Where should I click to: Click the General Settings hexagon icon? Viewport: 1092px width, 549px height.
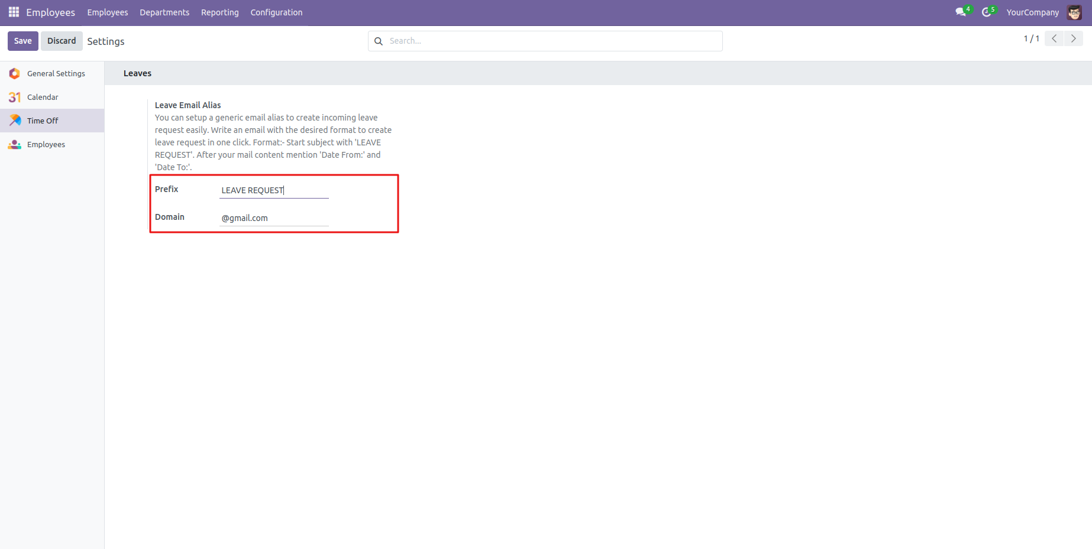coord(15,74)
